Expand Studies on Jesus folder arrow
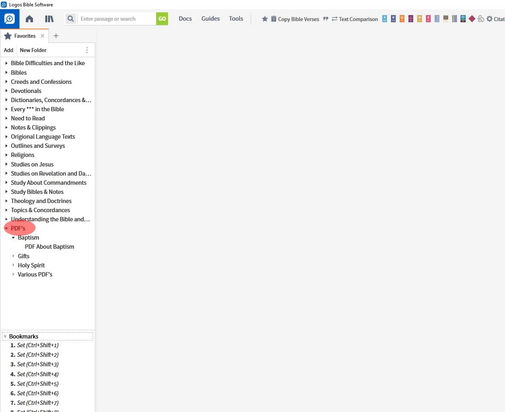Screen dimensions: 505x412 [x=6, y=164]
